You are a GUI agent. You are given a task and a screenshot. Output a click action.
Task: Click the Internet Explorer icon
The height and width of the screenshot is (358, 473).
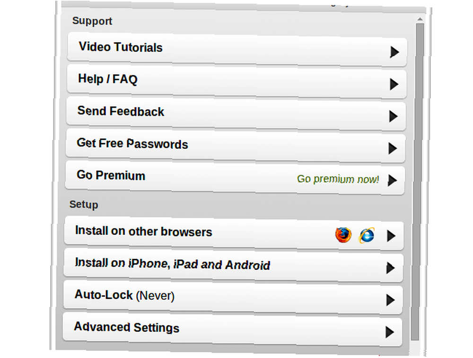(x=367, y=235)
